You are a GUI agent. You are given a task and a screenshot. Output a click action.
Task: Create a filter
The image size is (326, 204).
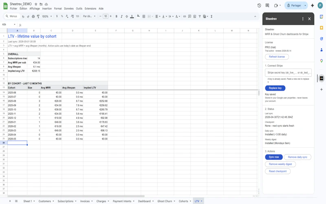(200, 16)
